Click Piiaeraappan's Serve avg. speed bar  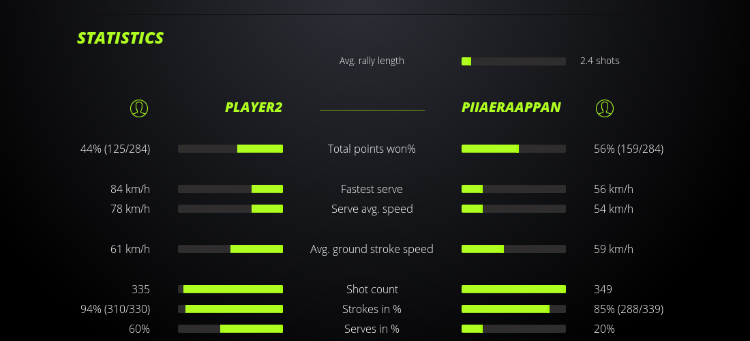tap(513, 209)
